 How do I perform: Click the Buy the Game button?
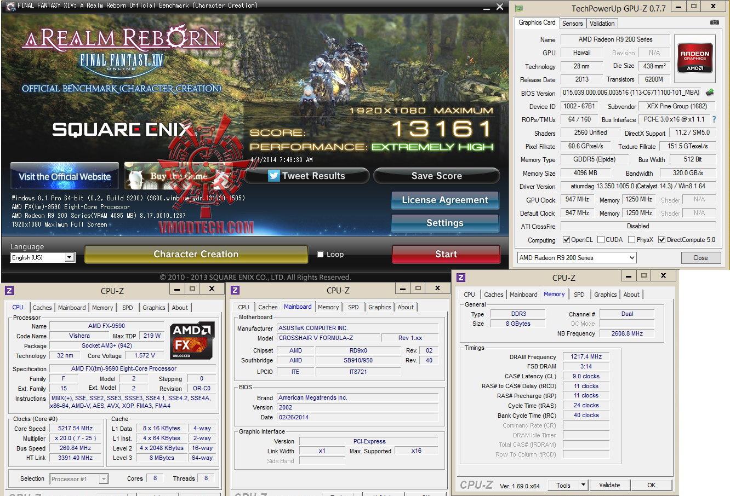179,176
